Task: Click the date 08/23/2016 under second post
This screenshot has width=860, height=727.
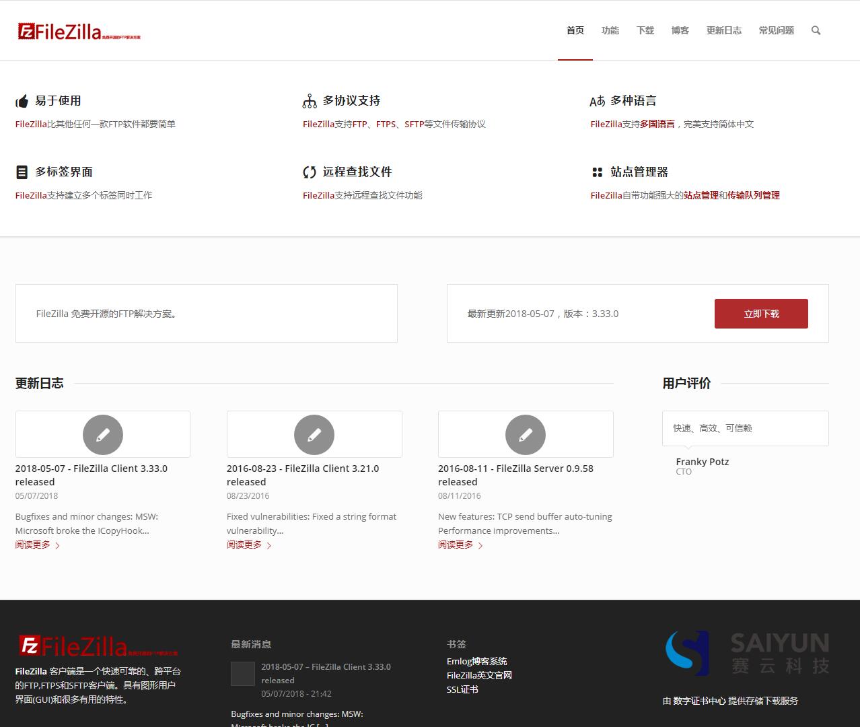Action: (x=248, y=495)
